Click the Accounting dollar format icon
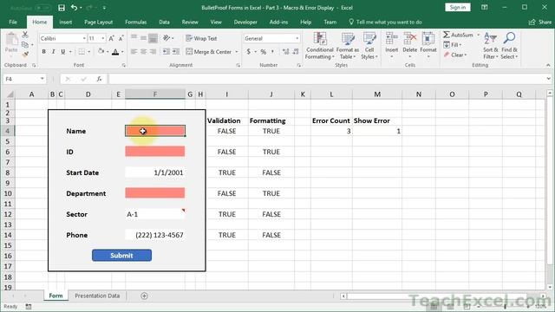 click(249, 52)
